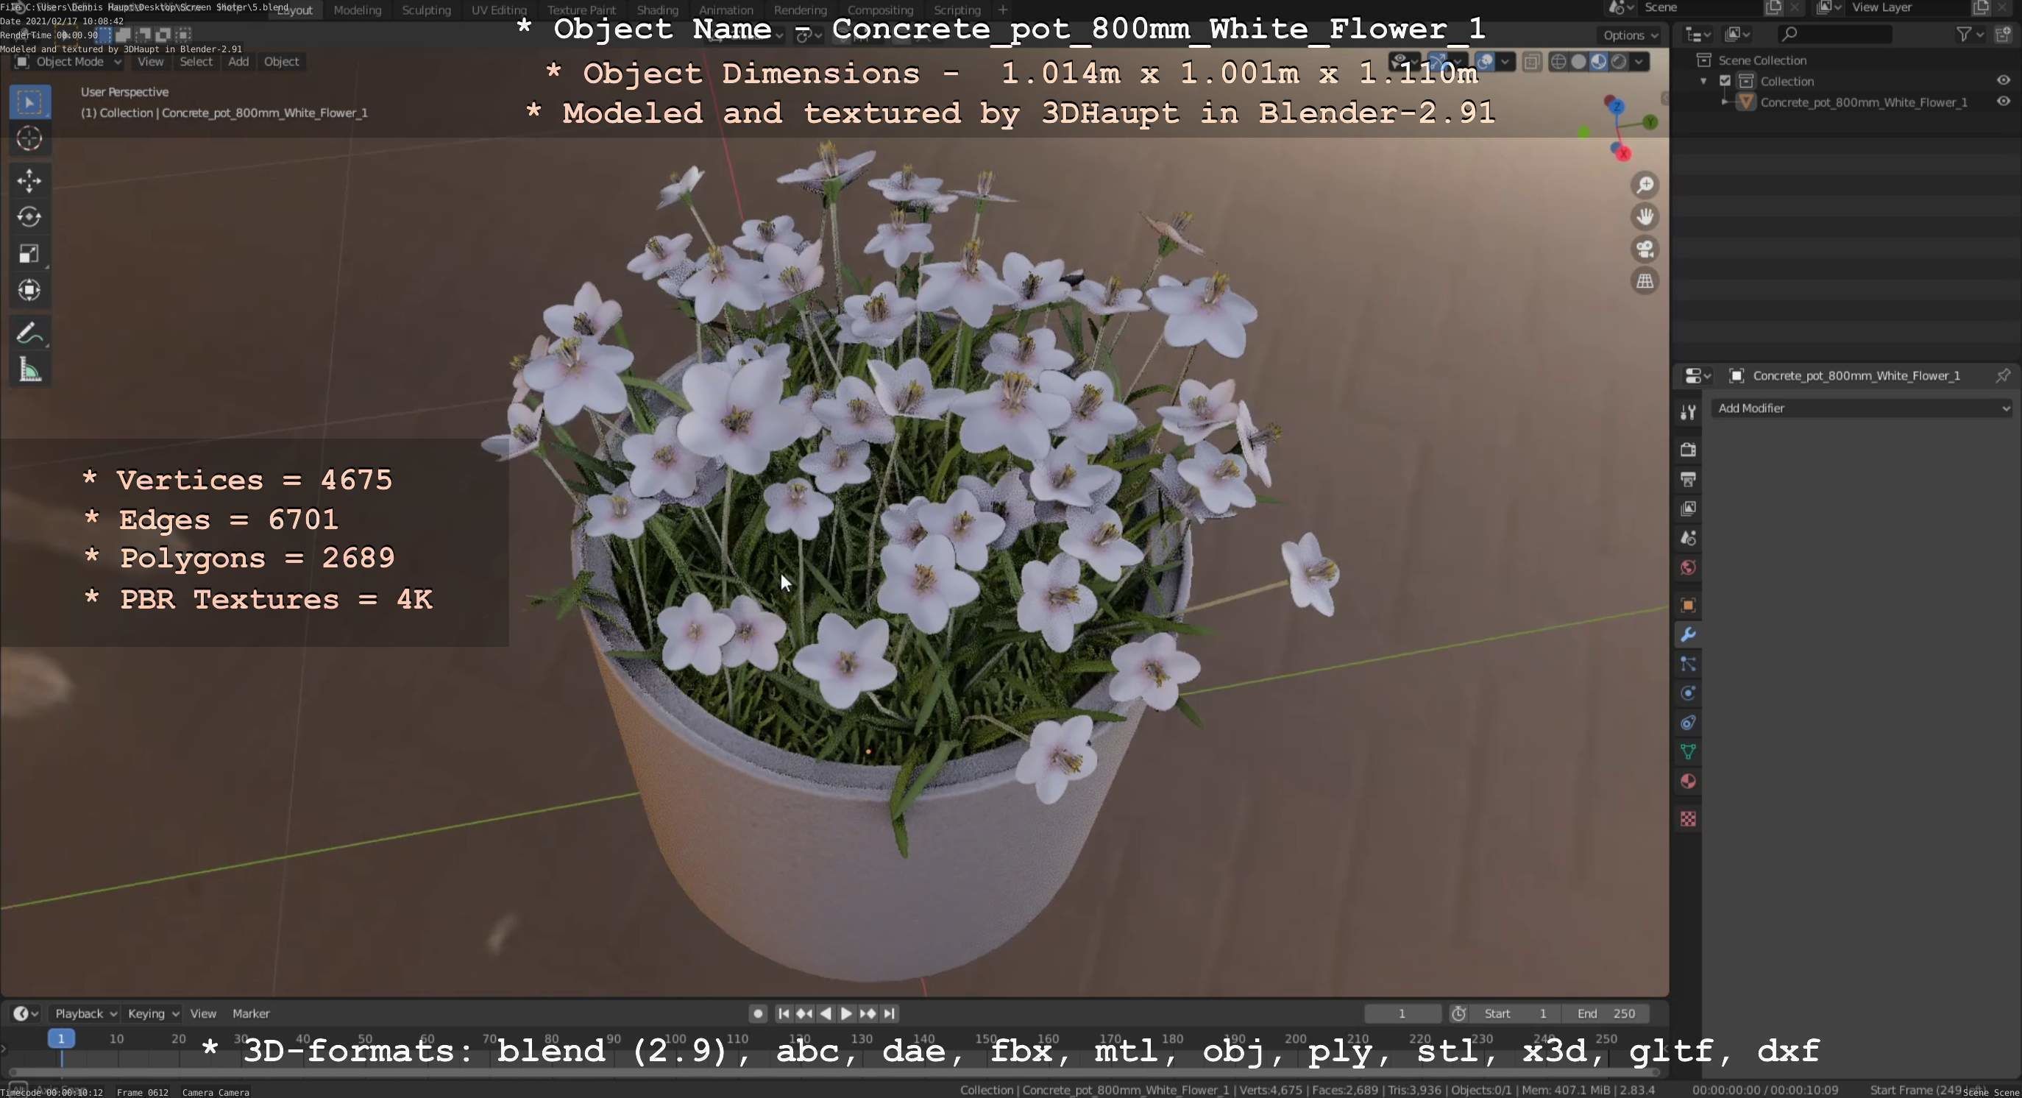Open the viewport Object menu
Image resolution: width=2022 pixels, height=1098 pixels.
click(x=281, y=62)
